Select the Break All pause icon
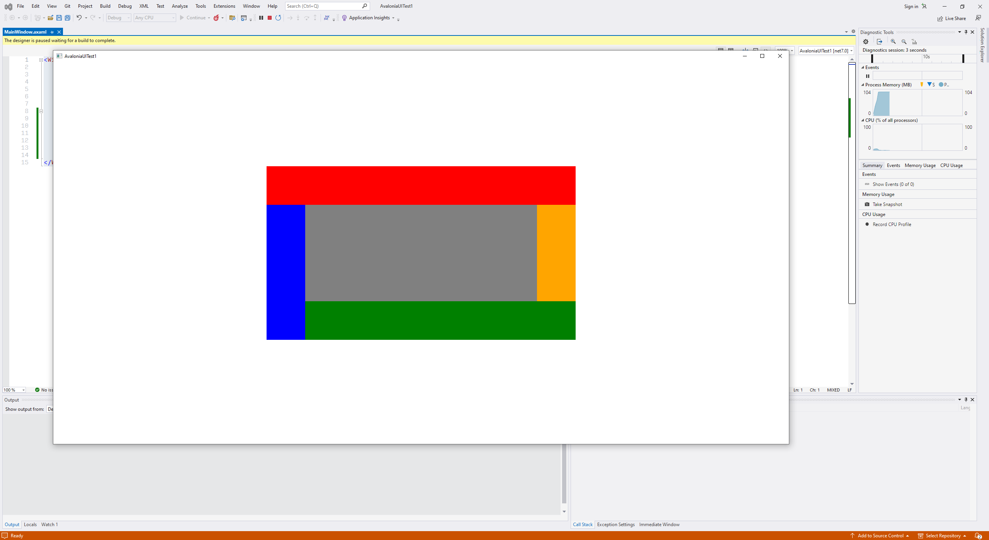 tap(261, 17)
